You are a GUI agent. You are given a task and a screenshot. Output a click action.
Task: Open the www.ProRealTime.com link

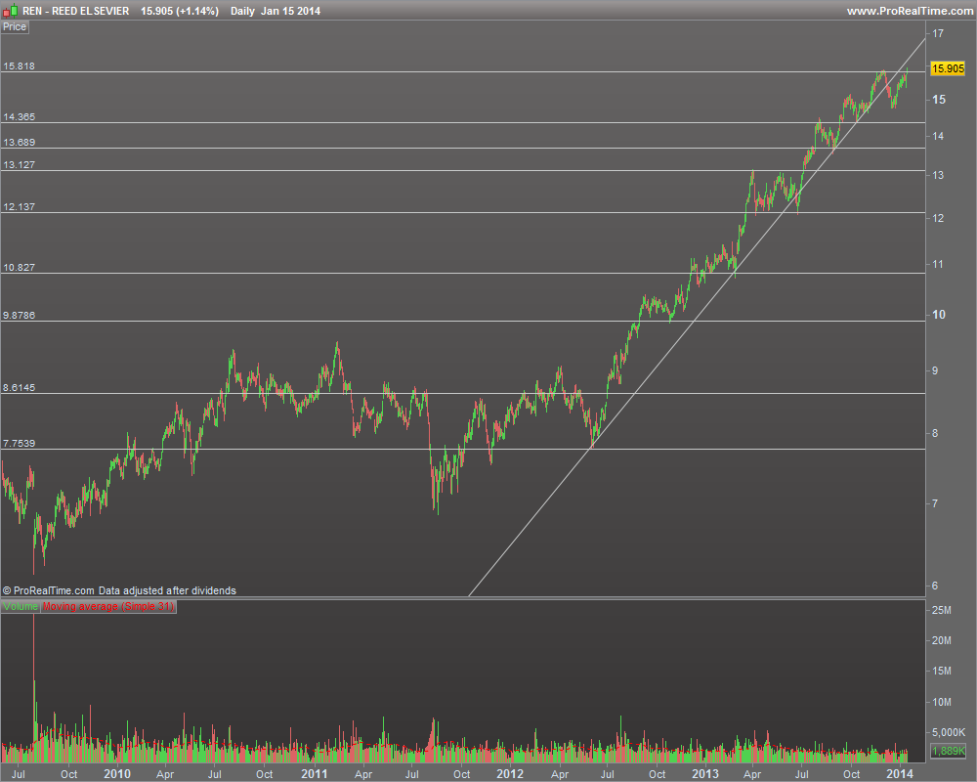coord(909,11)
